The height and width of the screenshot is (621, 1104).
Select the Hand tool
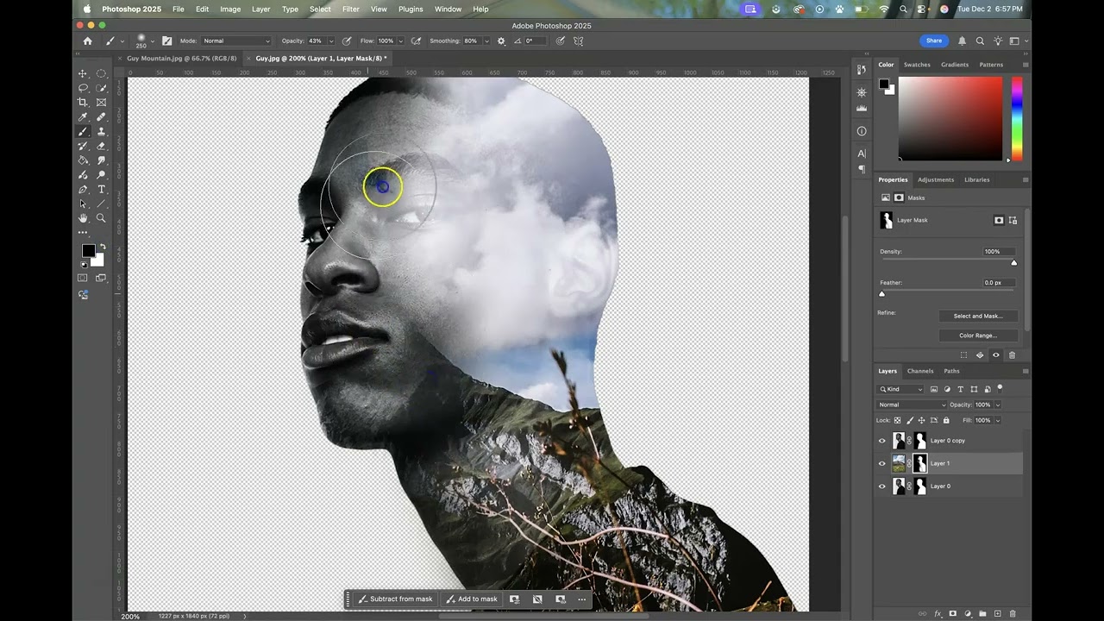pyautogui.click(x=83, y=219)
